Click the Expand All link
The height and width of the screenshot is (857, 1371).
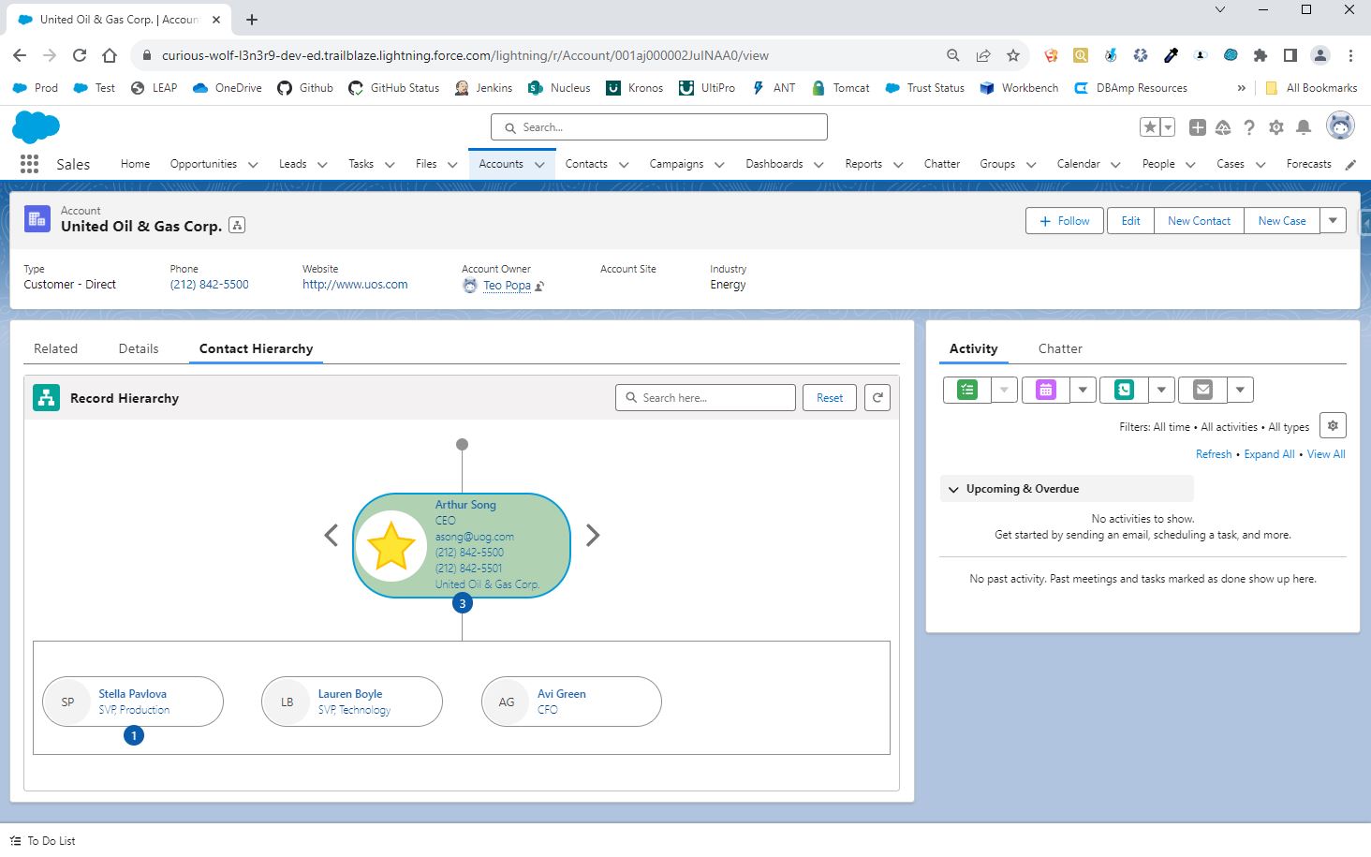click(1269, 453)
